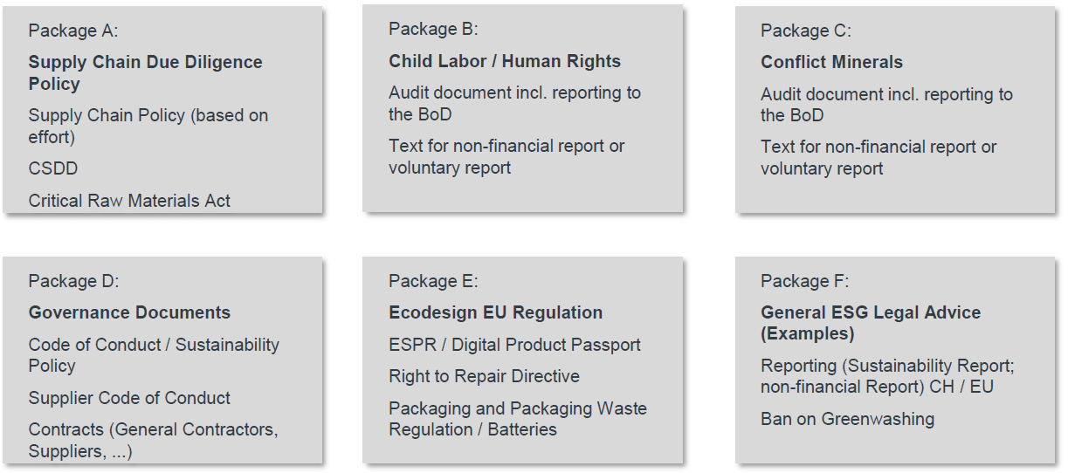Open the Critical Raw Materials Act entry
Viewport: 1068px width, 473px height.
pos(129,201)
